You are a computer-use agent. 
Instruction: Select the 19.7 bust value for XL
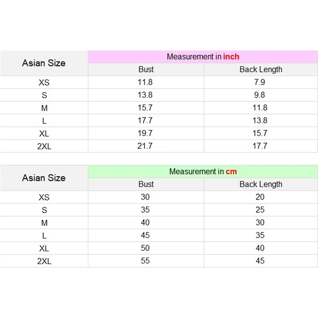point(145,133)
